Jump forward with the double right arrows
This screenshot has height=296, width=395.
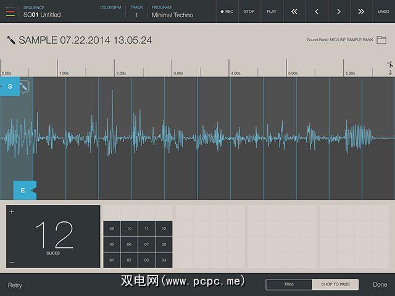(361, 12)
